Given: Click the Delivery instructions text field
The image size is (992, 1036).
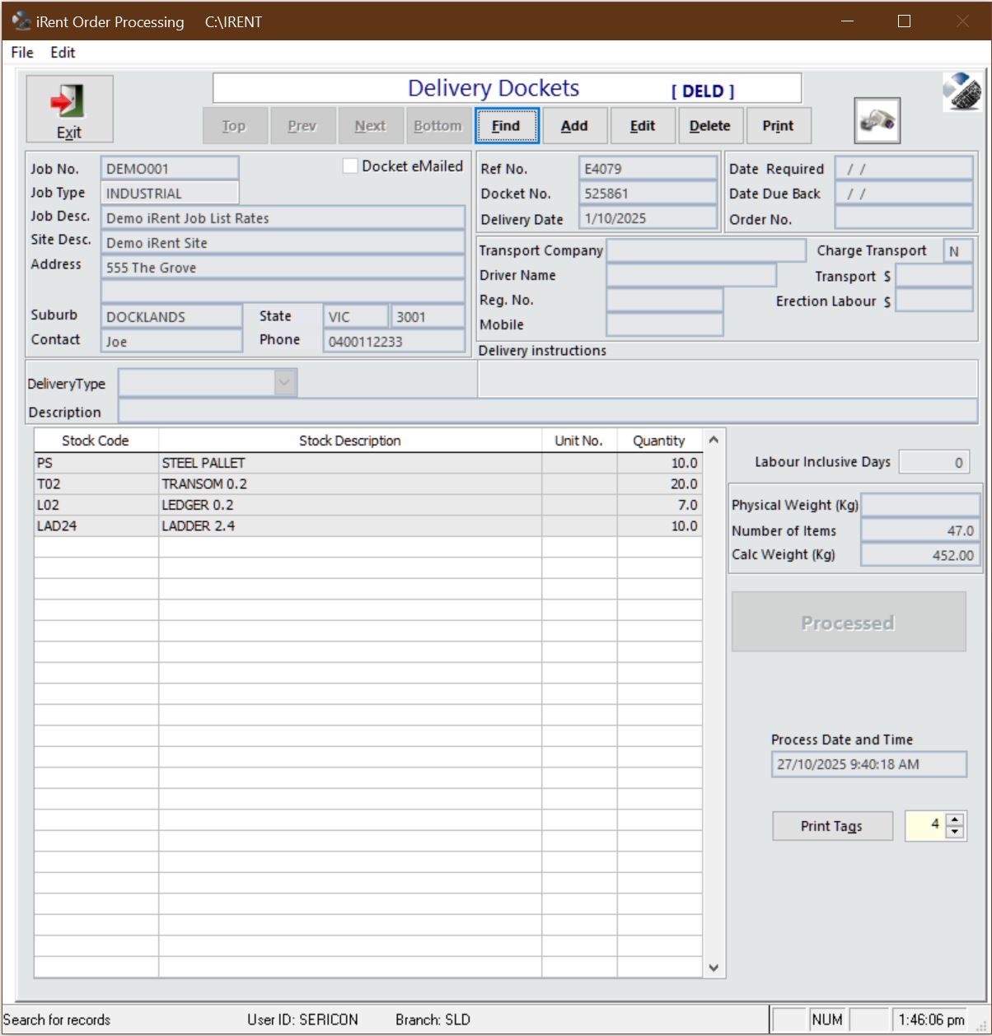Looking at the screenshot, I should tap(727, 379).
